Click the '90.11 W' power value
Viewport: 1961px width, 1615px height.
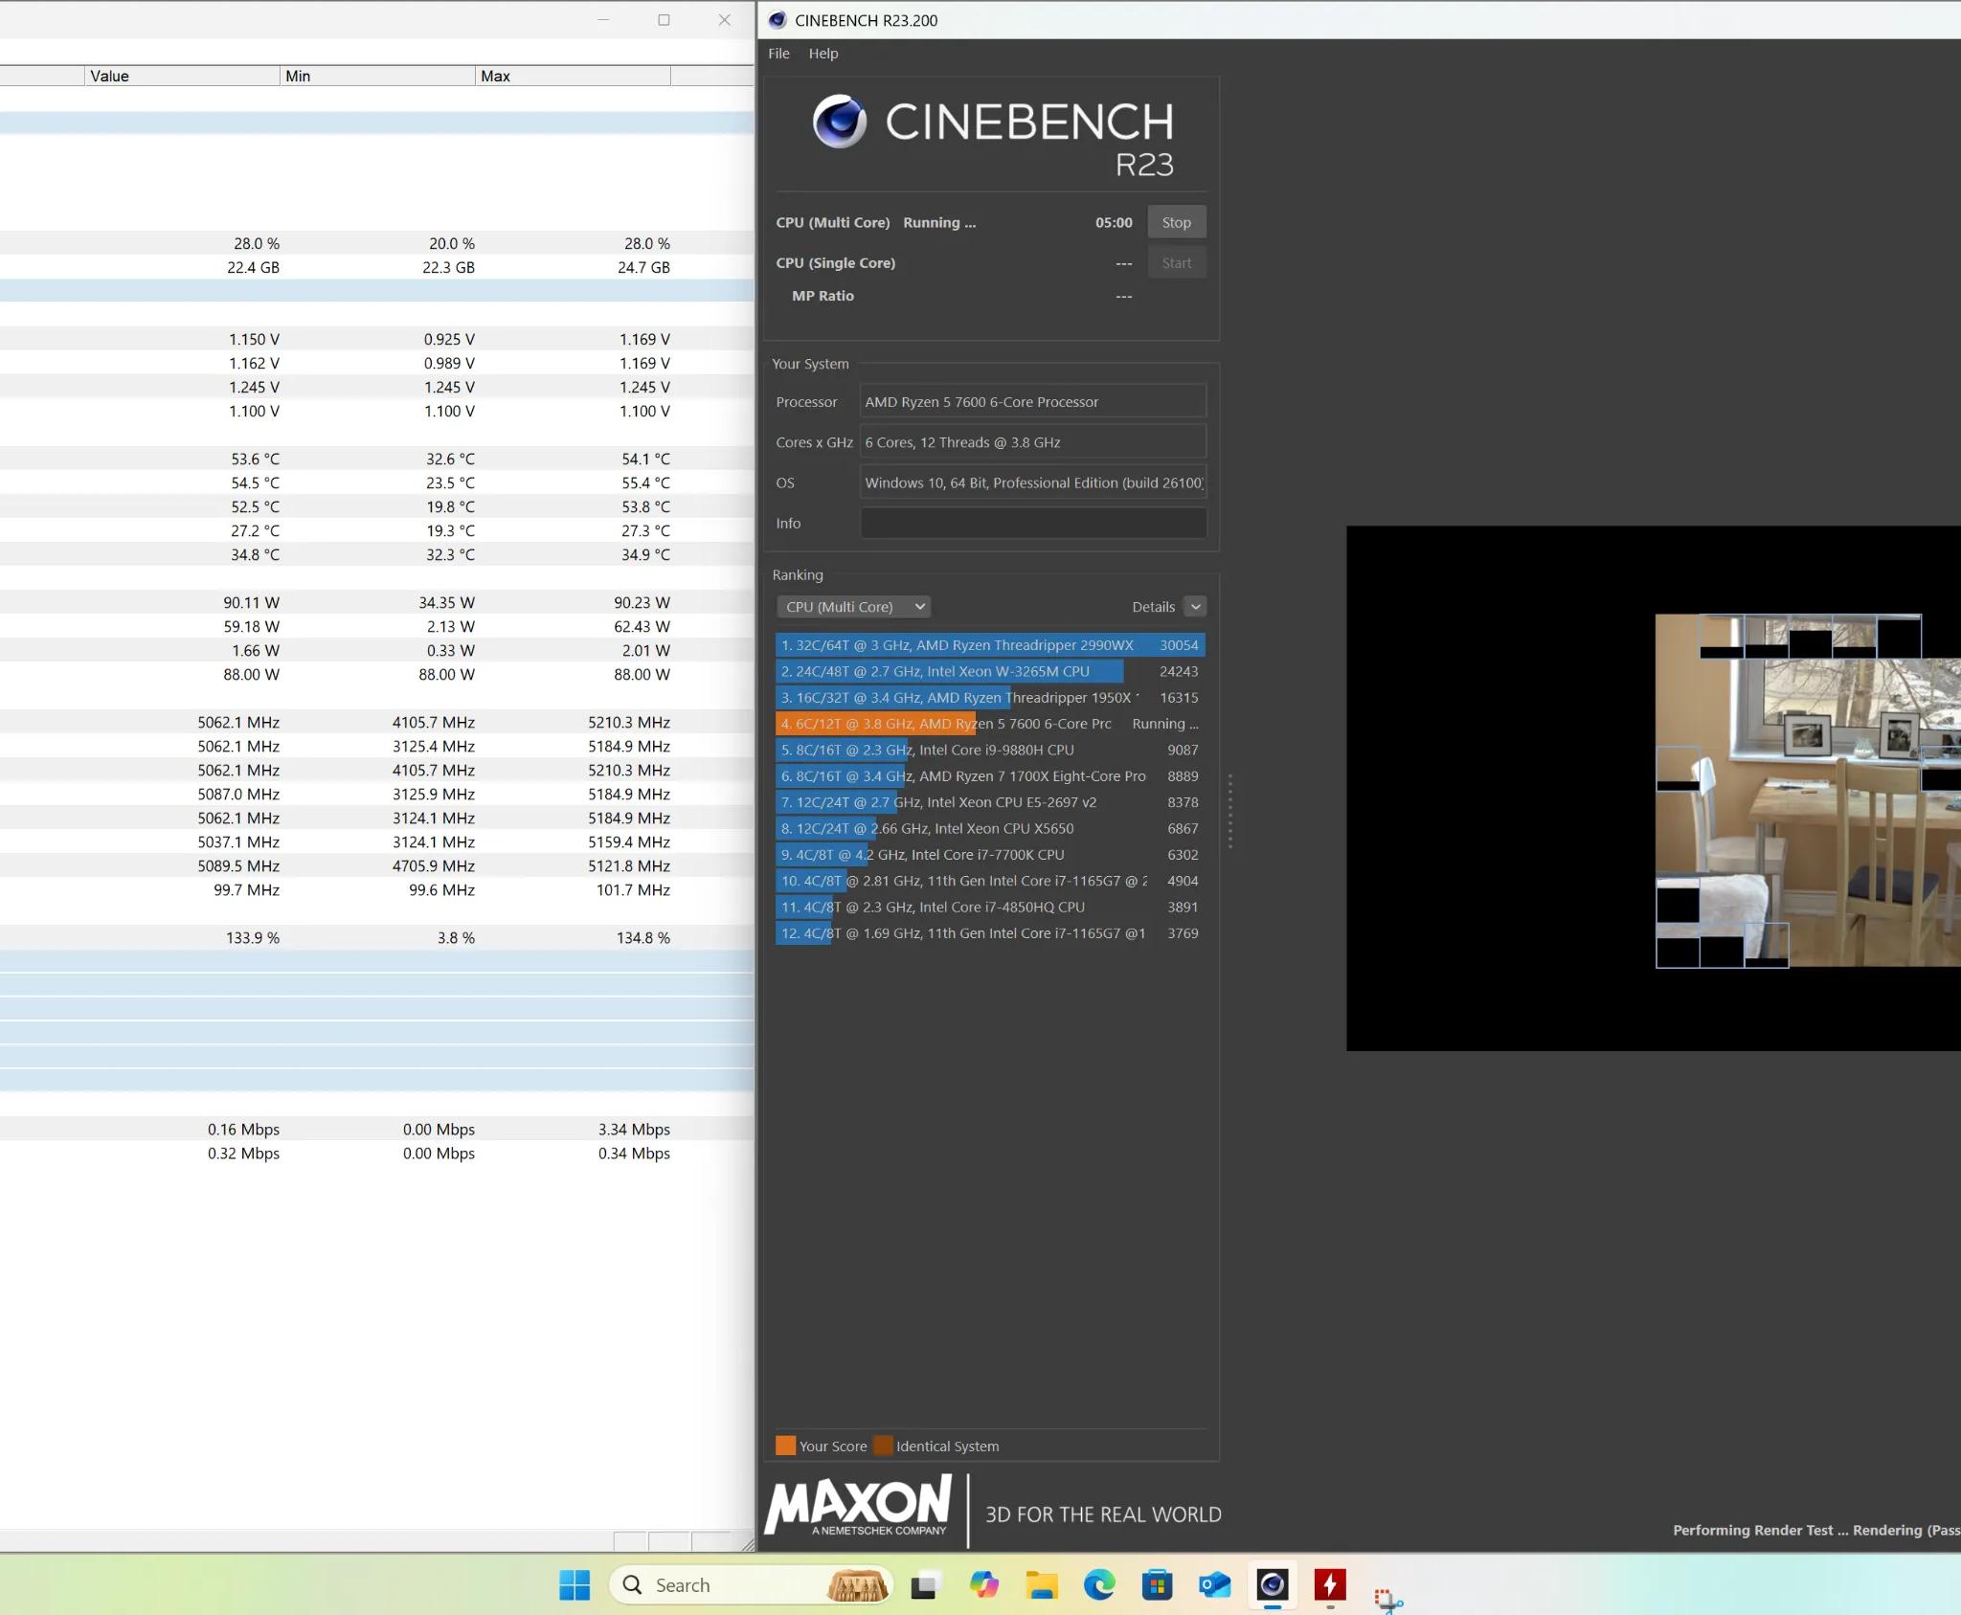click(x=252, y=603)
